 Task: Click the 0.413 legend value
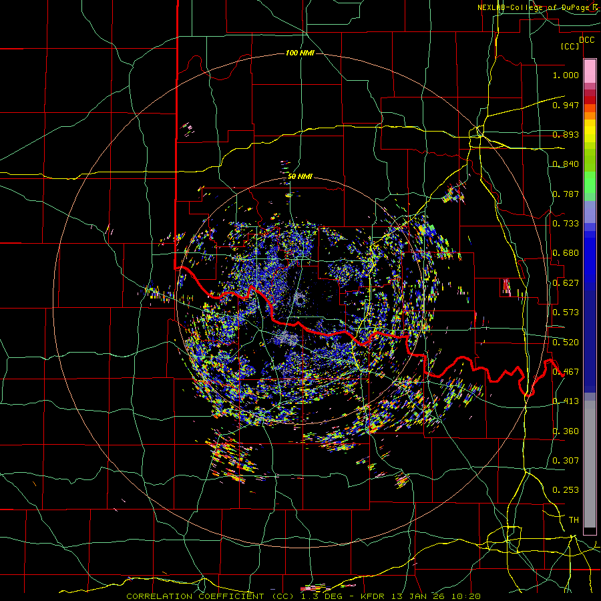pyautogui.click(x=566, y=401)
